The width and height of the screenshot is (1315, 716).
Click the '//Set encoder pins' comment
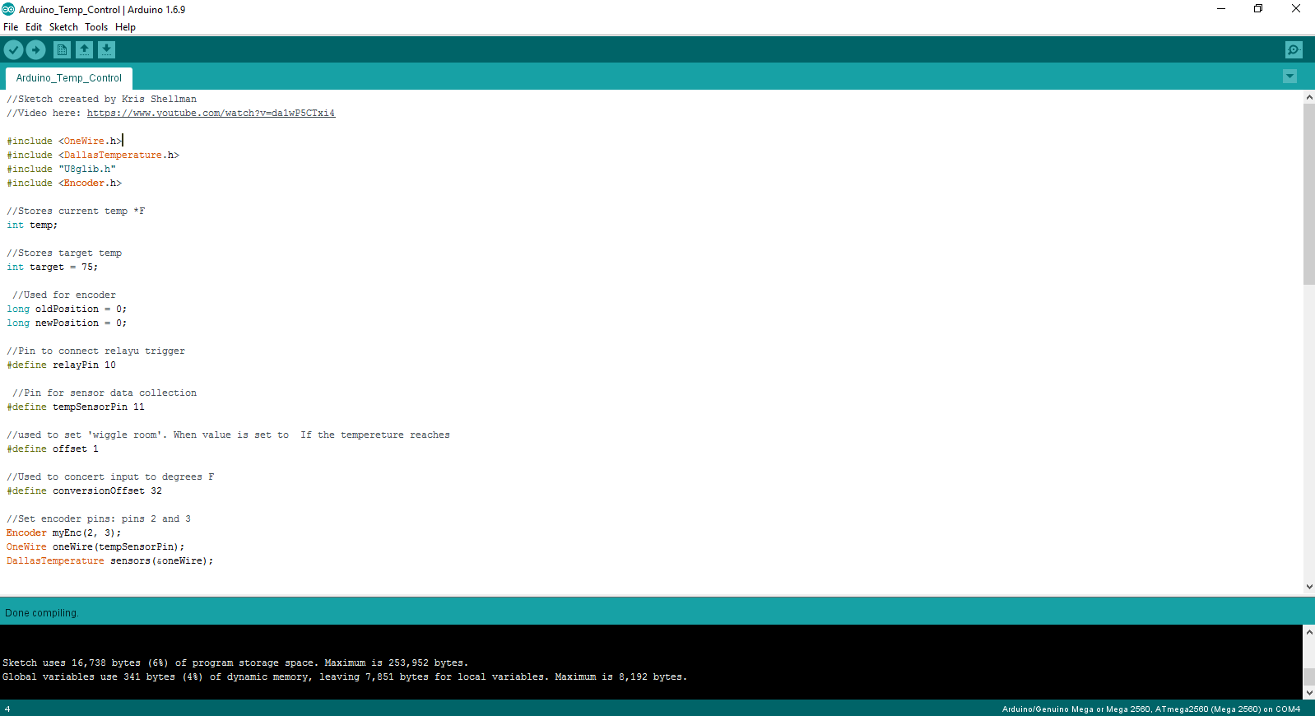point(99,519)
